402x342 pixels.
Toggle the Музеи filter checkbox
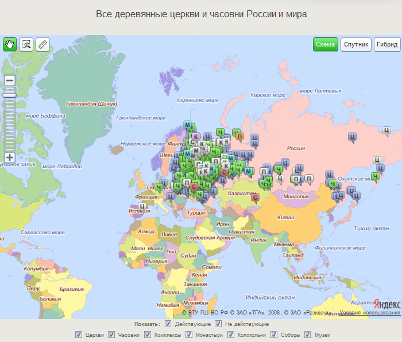point(308,335)
